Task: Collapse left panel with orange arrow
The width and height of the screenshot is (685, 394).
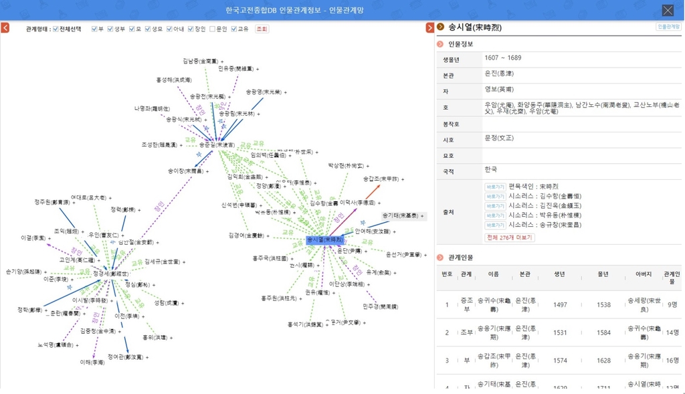Action: pos(5,28)
